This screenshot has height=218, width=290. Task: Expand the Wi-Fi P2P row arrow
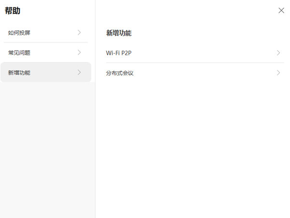(278, 53)
